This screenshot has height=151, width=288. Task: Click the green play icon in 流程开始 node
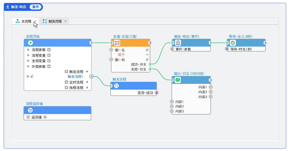tap(30, 43)
